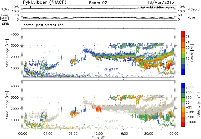Click power colorbar value '16'
Viewport: 201px width, 139px height.
point(187,53)
